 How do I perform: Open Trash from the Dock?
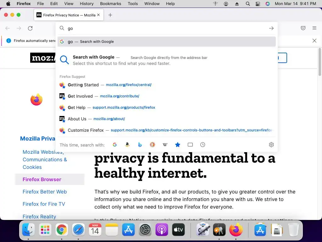pyautogui.click(x=293, y=229)
